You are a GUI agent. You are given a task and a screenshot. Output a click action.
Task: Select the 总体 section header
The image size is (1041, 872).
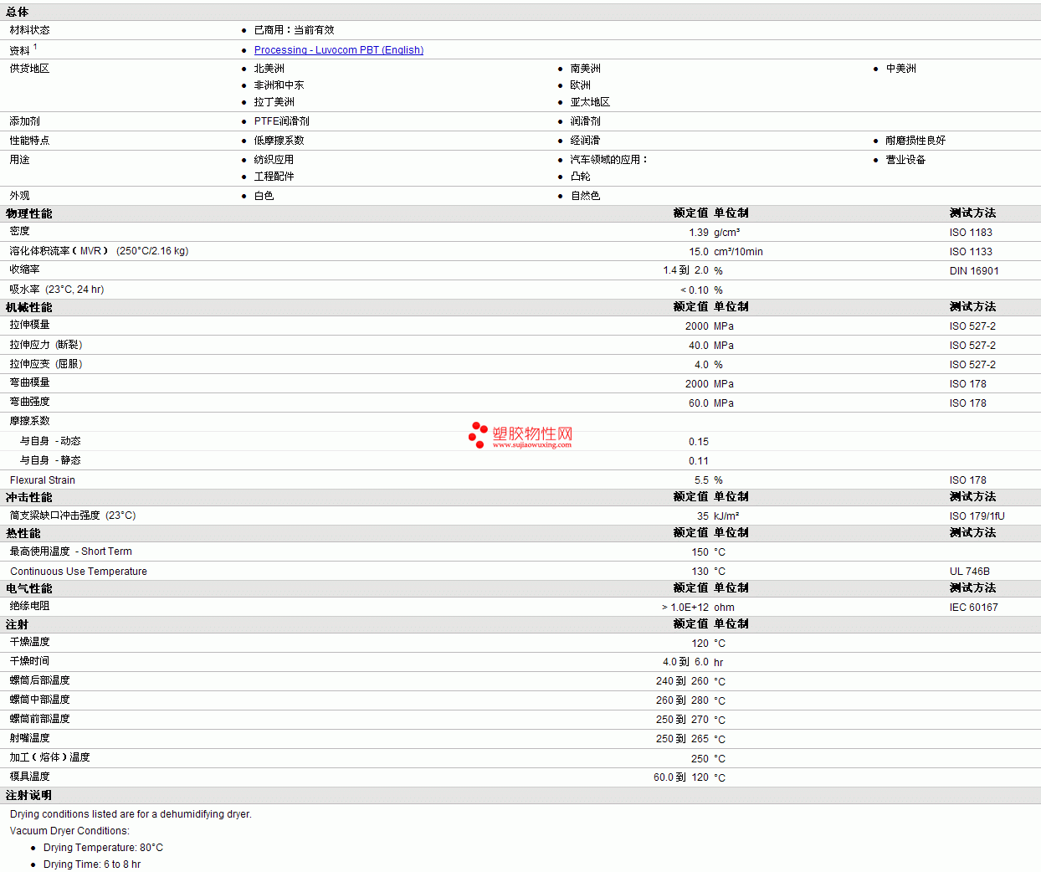[x=18, y=12]
